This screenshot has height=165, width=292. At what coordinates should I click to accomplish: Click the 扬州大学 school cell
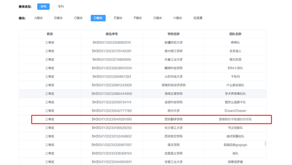(173, 111)
